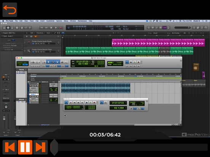Open Spotlight search in menu bar
The height and width of the screenshot is (157, 210).
(x=203, y=21)
